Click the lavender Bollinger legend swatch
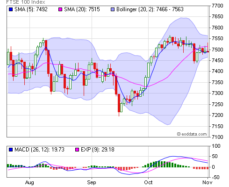The height and width of the screenshot is (187, 229). point(113,10)
